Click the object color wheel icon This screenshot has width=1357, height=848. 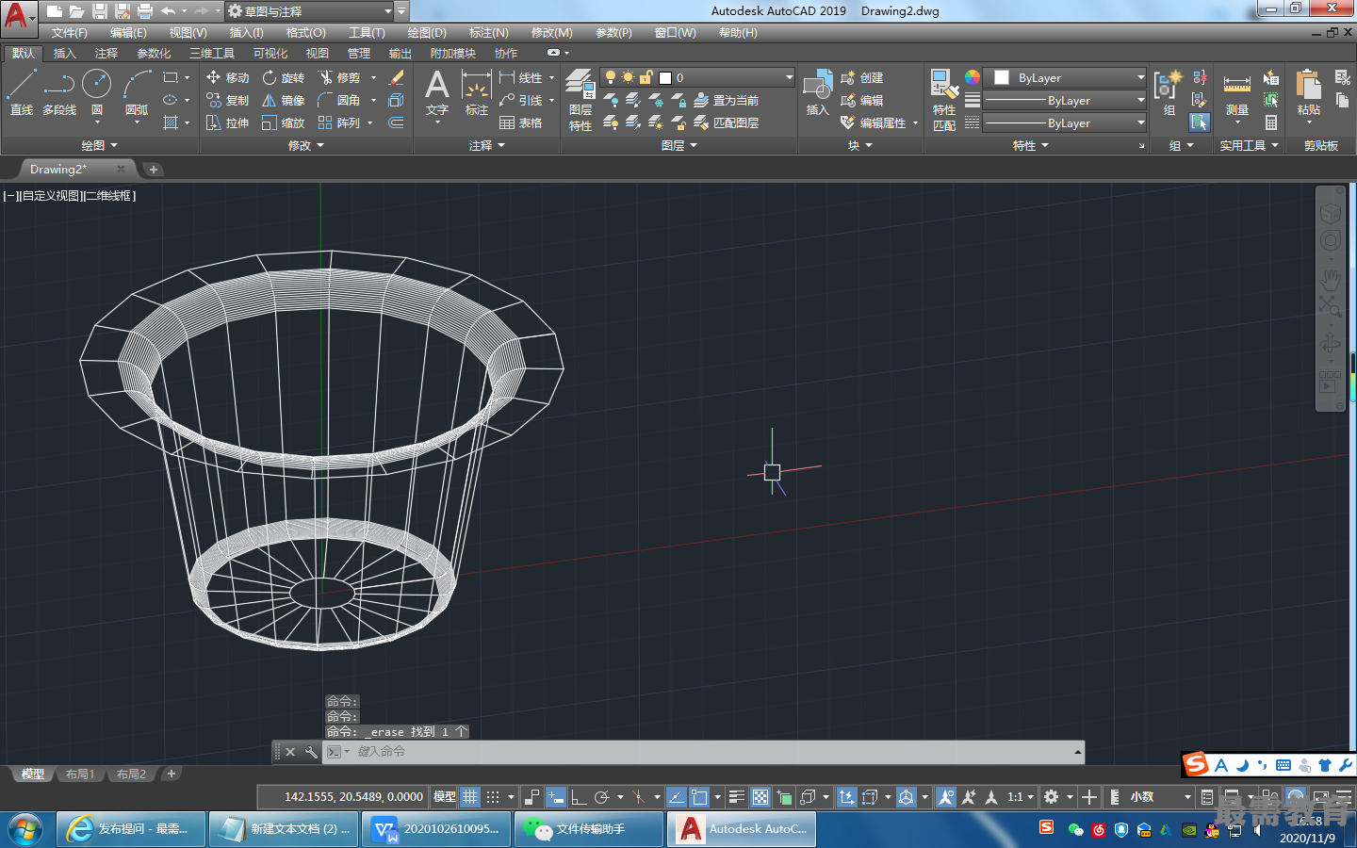[972, 77]
